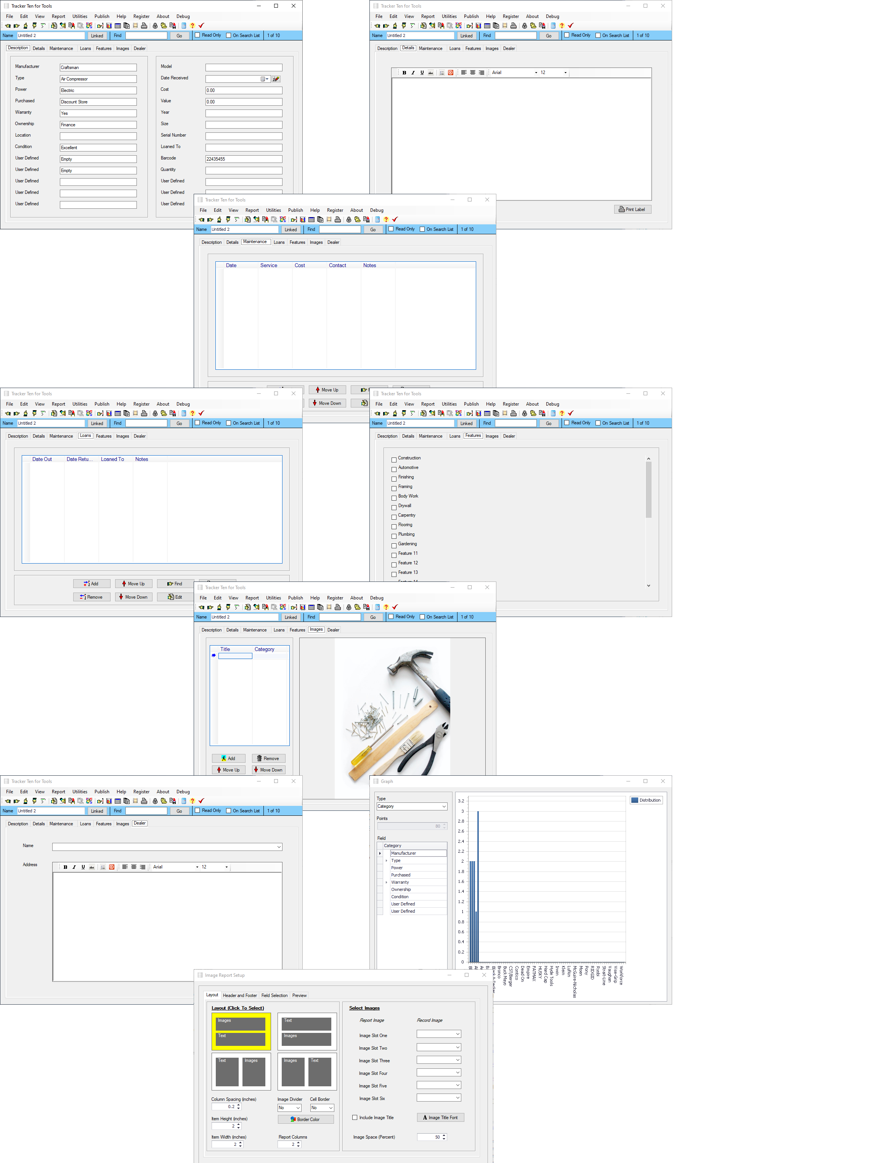Check the Plumbing feature checkbox
Screen dimensions: 886x1163
coord(394,536)
